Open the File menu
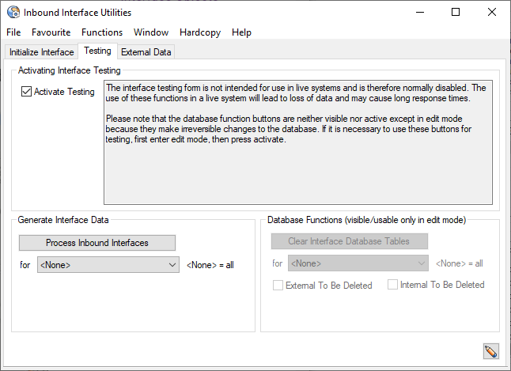The image size is (511, 371). 13,32
